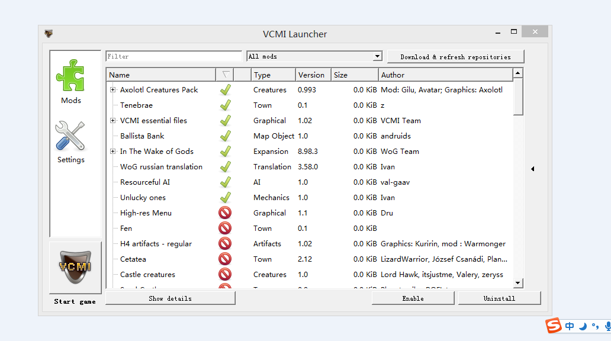The height and width of the screenshot is (341, 611).
Task: Sort by the Version column header
Action: [x=313, y=75]
